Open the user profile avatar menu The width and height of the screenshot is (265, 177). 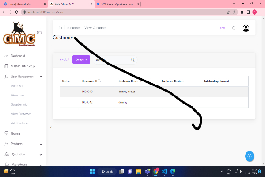pyautogui.click(x=246, y=28)
